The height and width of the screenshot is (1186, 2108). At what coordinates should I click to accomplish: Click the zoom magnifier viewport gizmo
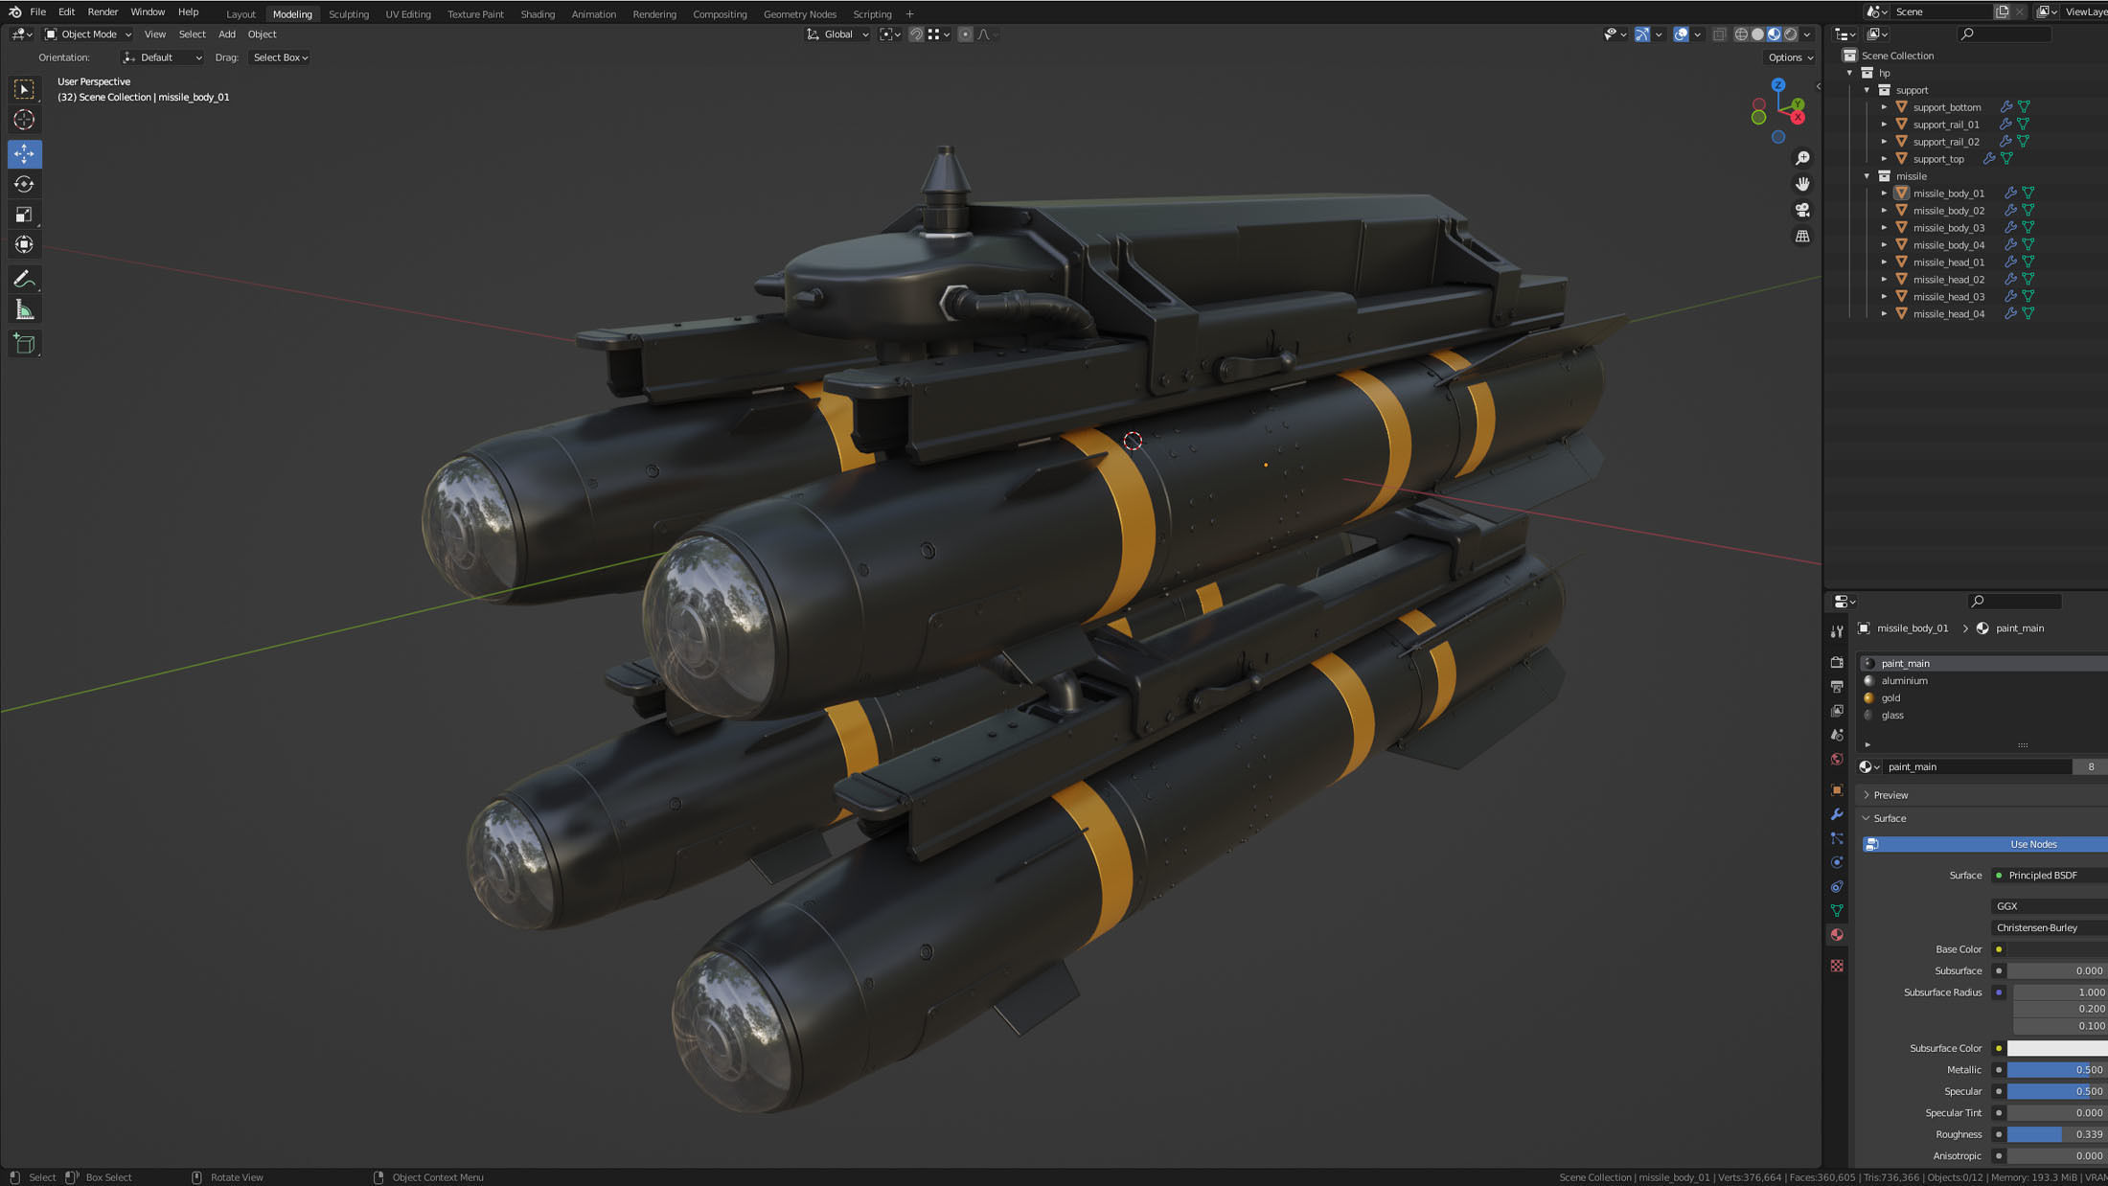(1802, 158)
